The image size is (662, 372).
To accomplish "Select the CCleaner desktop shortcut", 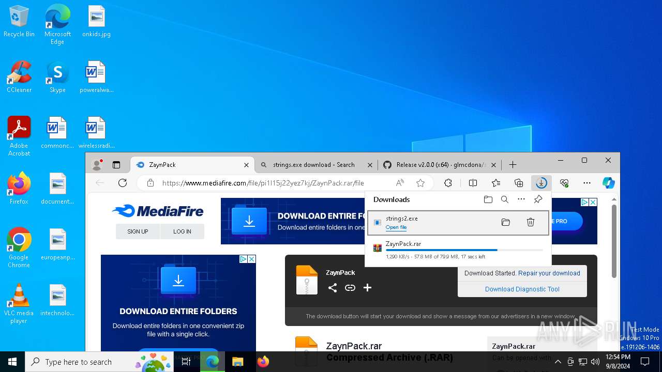I will point(19,77).
